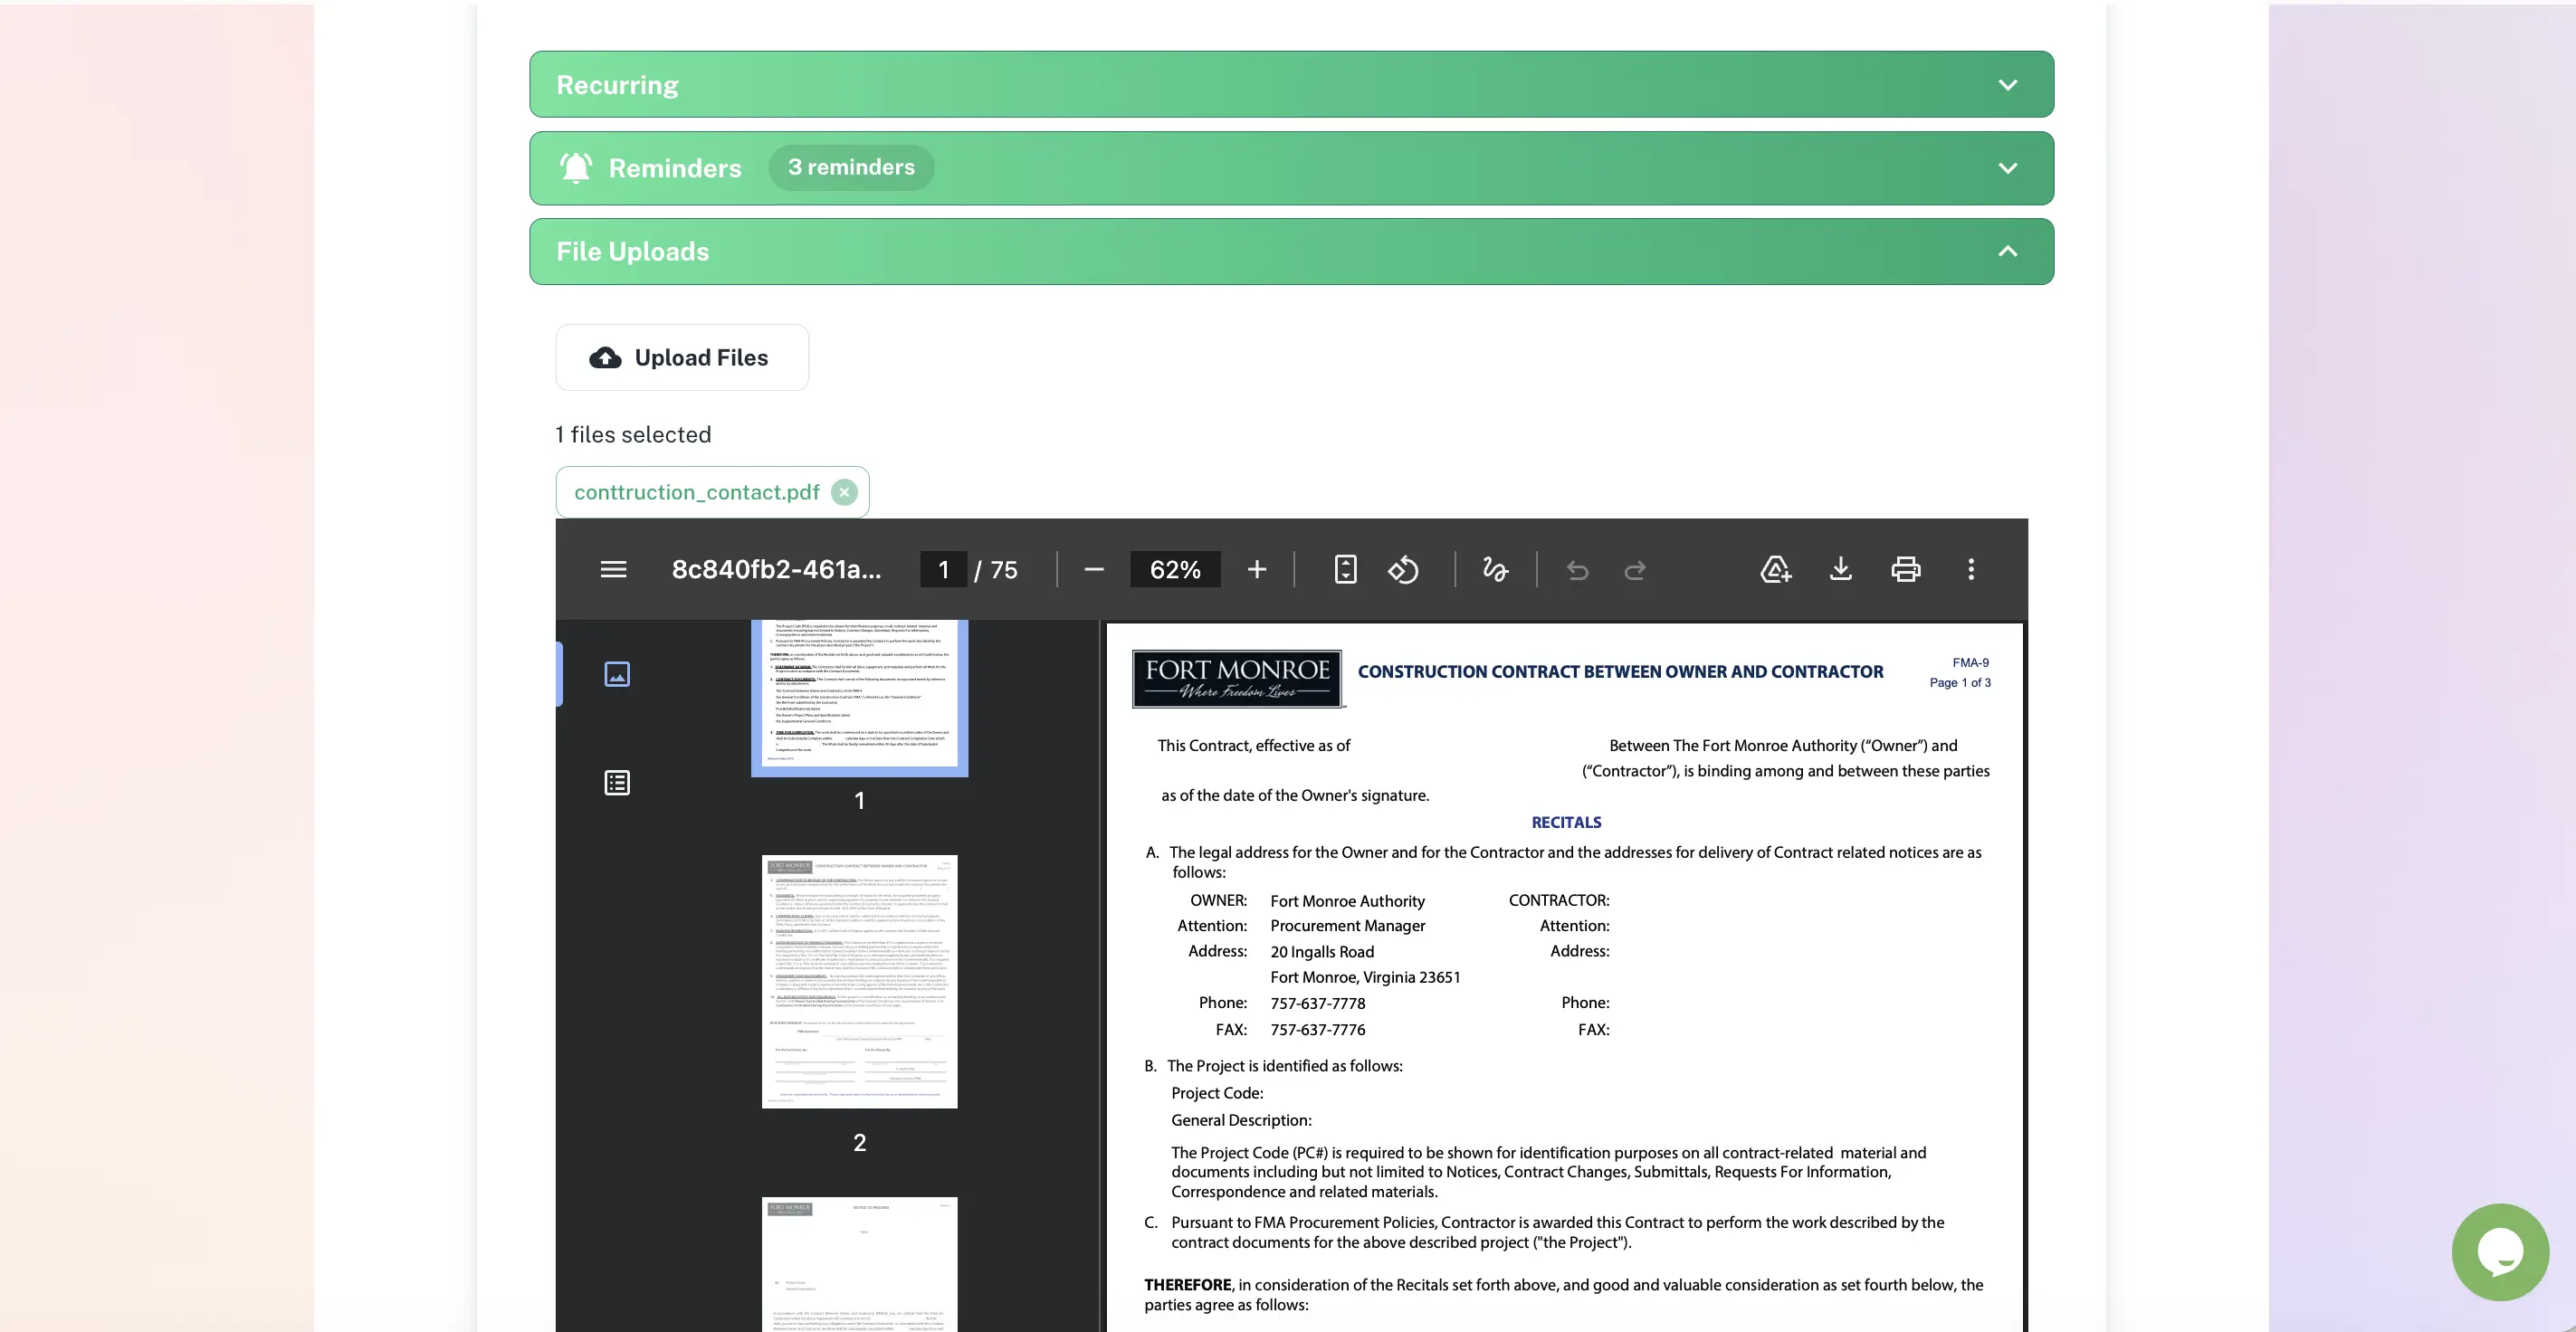Click the Recurring section header title
This screenshot has height=1332, width=2576.
(617, 85)
